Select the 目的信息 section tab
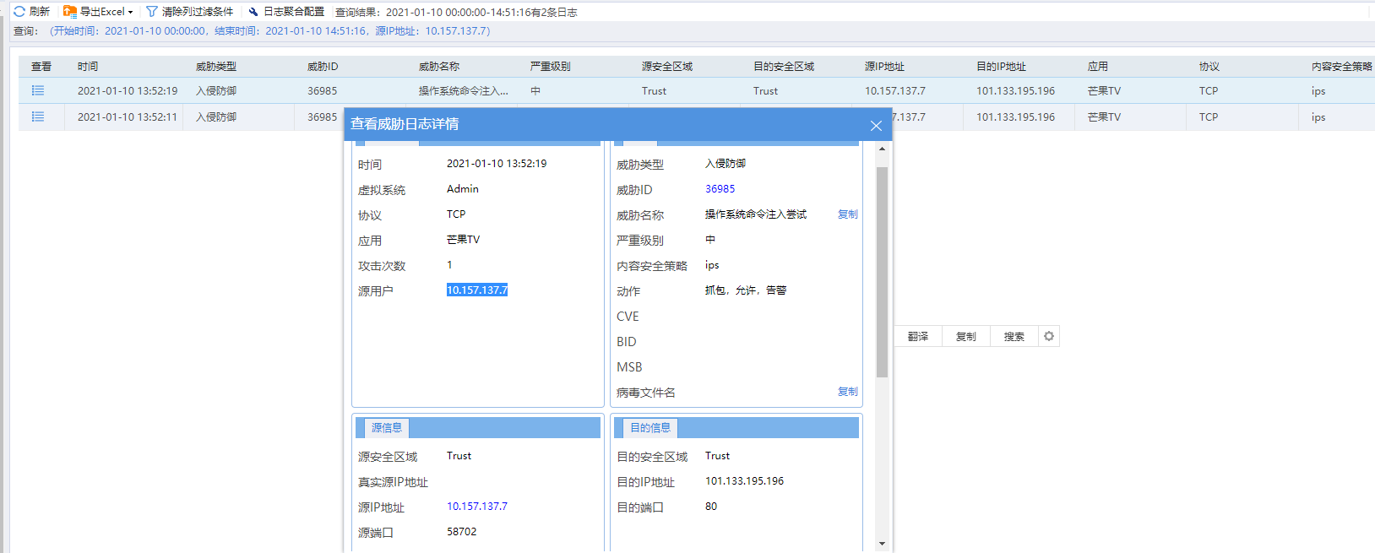 650,428
